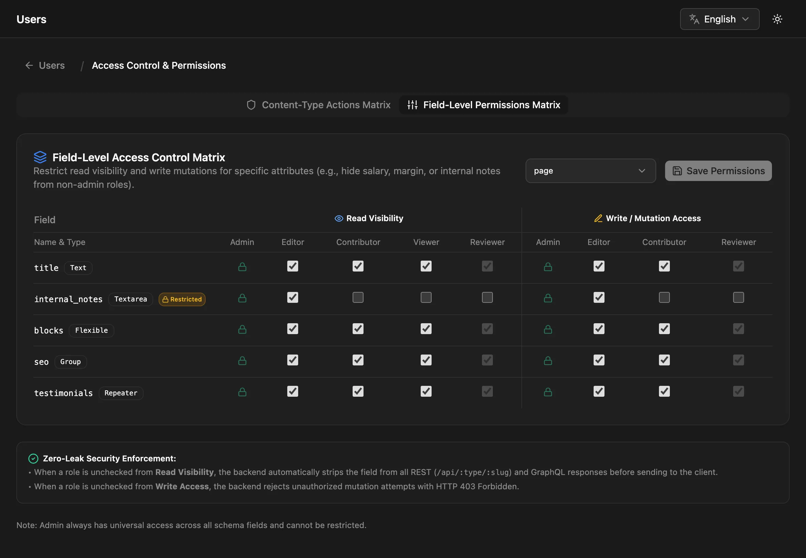Click the green check icon by Zero-Leak Security Enforcement
This screenshot has width=806, height=558.
tap(33, 458)
